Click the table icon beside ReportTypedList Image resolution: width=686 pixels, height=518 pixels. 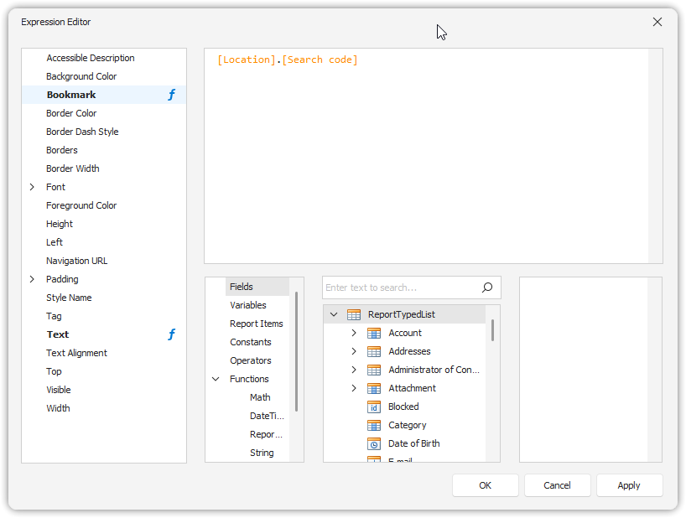tap(353, 313)
